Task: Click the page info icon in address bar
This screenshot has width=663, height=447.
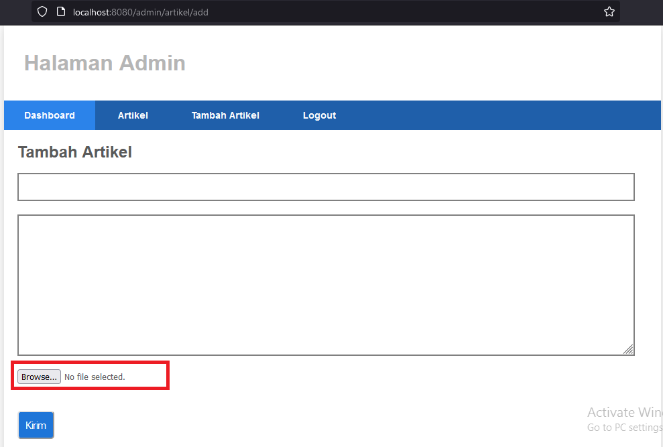Action: [x=61, y=12]
